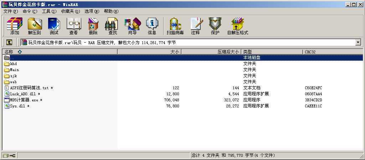Click the 自解压格式 (SFX) icon
The height and width of the screenshot is (160, 365).
pyautogui.click(x=238, y=26)
